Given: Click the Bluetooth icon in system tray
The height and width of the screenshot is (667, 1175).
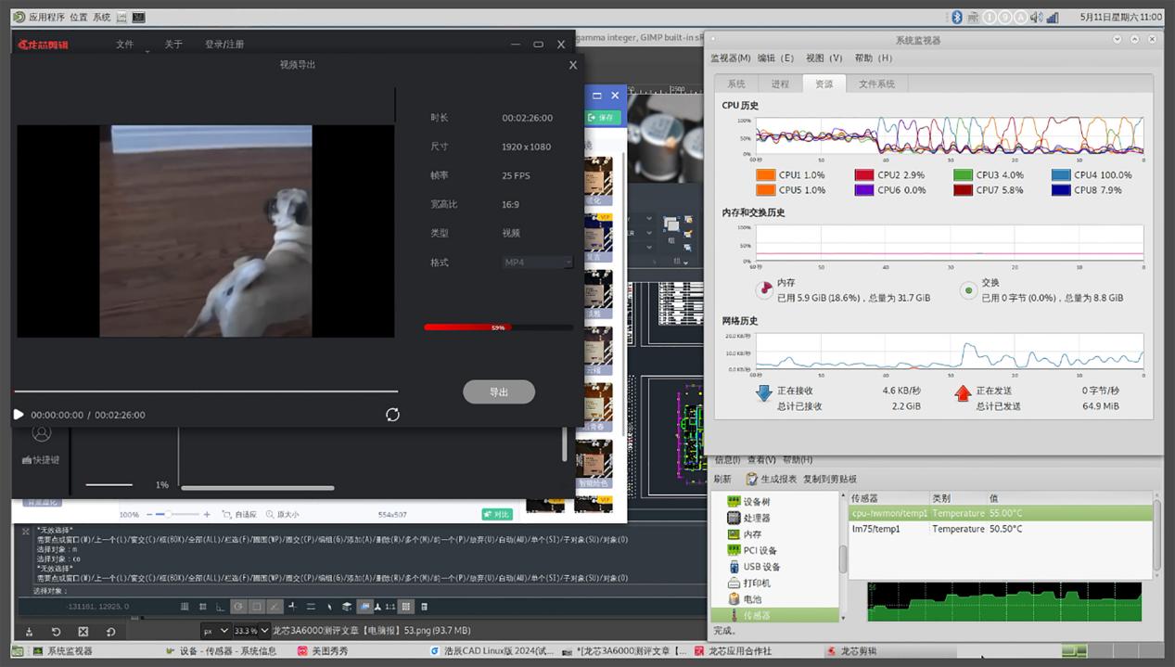Looking at the screenshot, I should 957,17.
